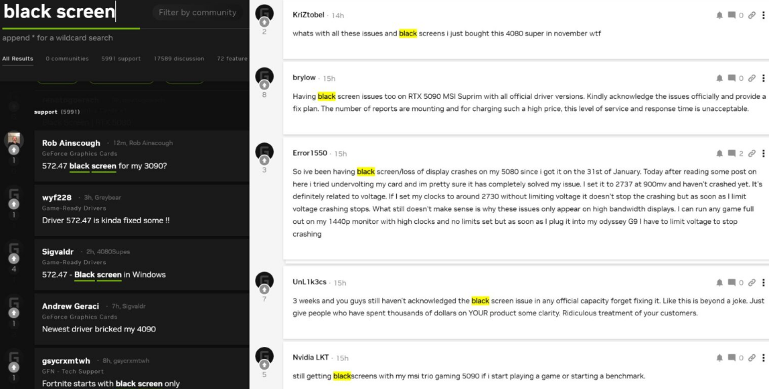Toggle the notification bell on Error1550's post
Screen dimensions: 769x389
pos(719,153)
